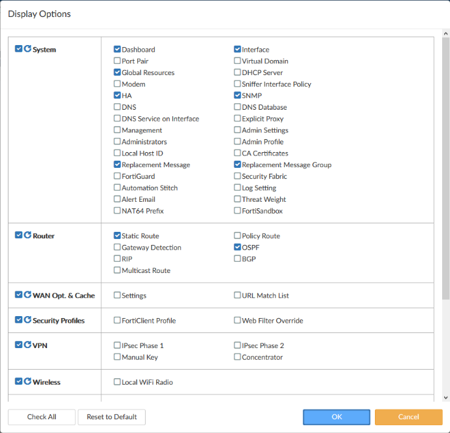Click the Check All button

[x=42, y=417]
